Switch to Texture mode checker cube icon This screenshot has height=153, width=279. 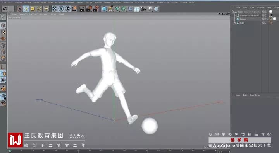pos(3,32)
